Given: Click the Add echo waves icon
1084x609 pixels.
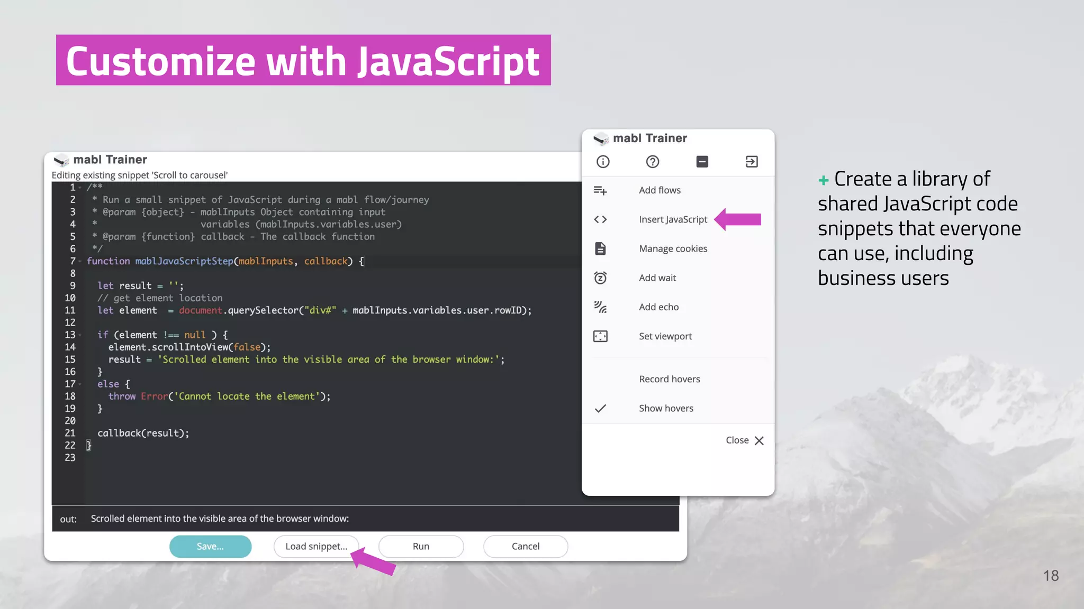Looking at the screenshot, I should [x=600, y=307].
